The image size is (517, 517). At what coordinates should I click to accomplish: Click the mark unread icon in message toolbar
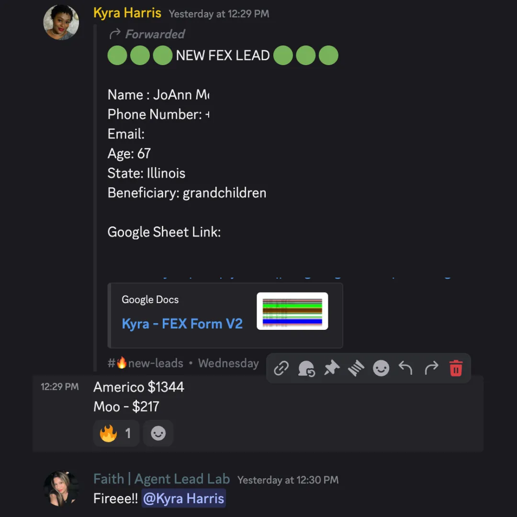point(306,368)
